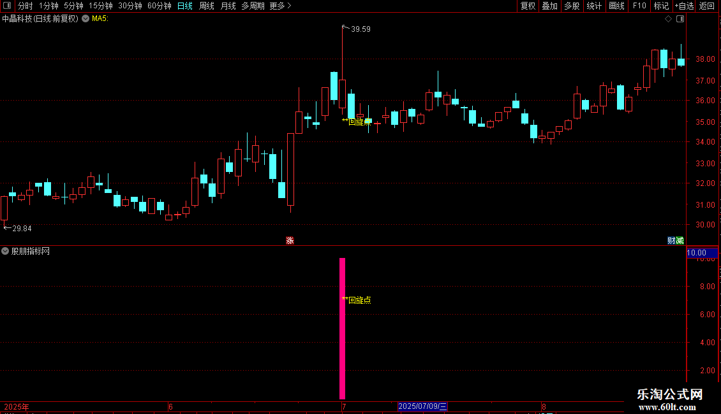This screenshot has width=721, height=414.
Task: Click the pink indicator signal bar
Action: [x=342, y=328]
